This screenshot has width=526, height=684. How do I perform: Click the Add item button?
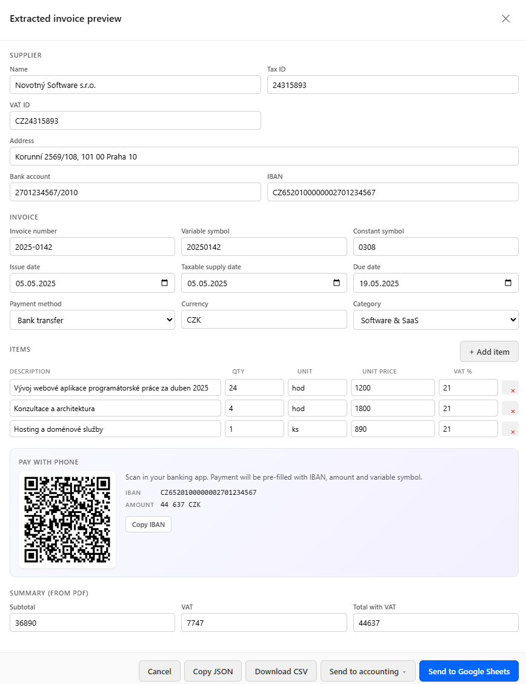tap(489, 352)
